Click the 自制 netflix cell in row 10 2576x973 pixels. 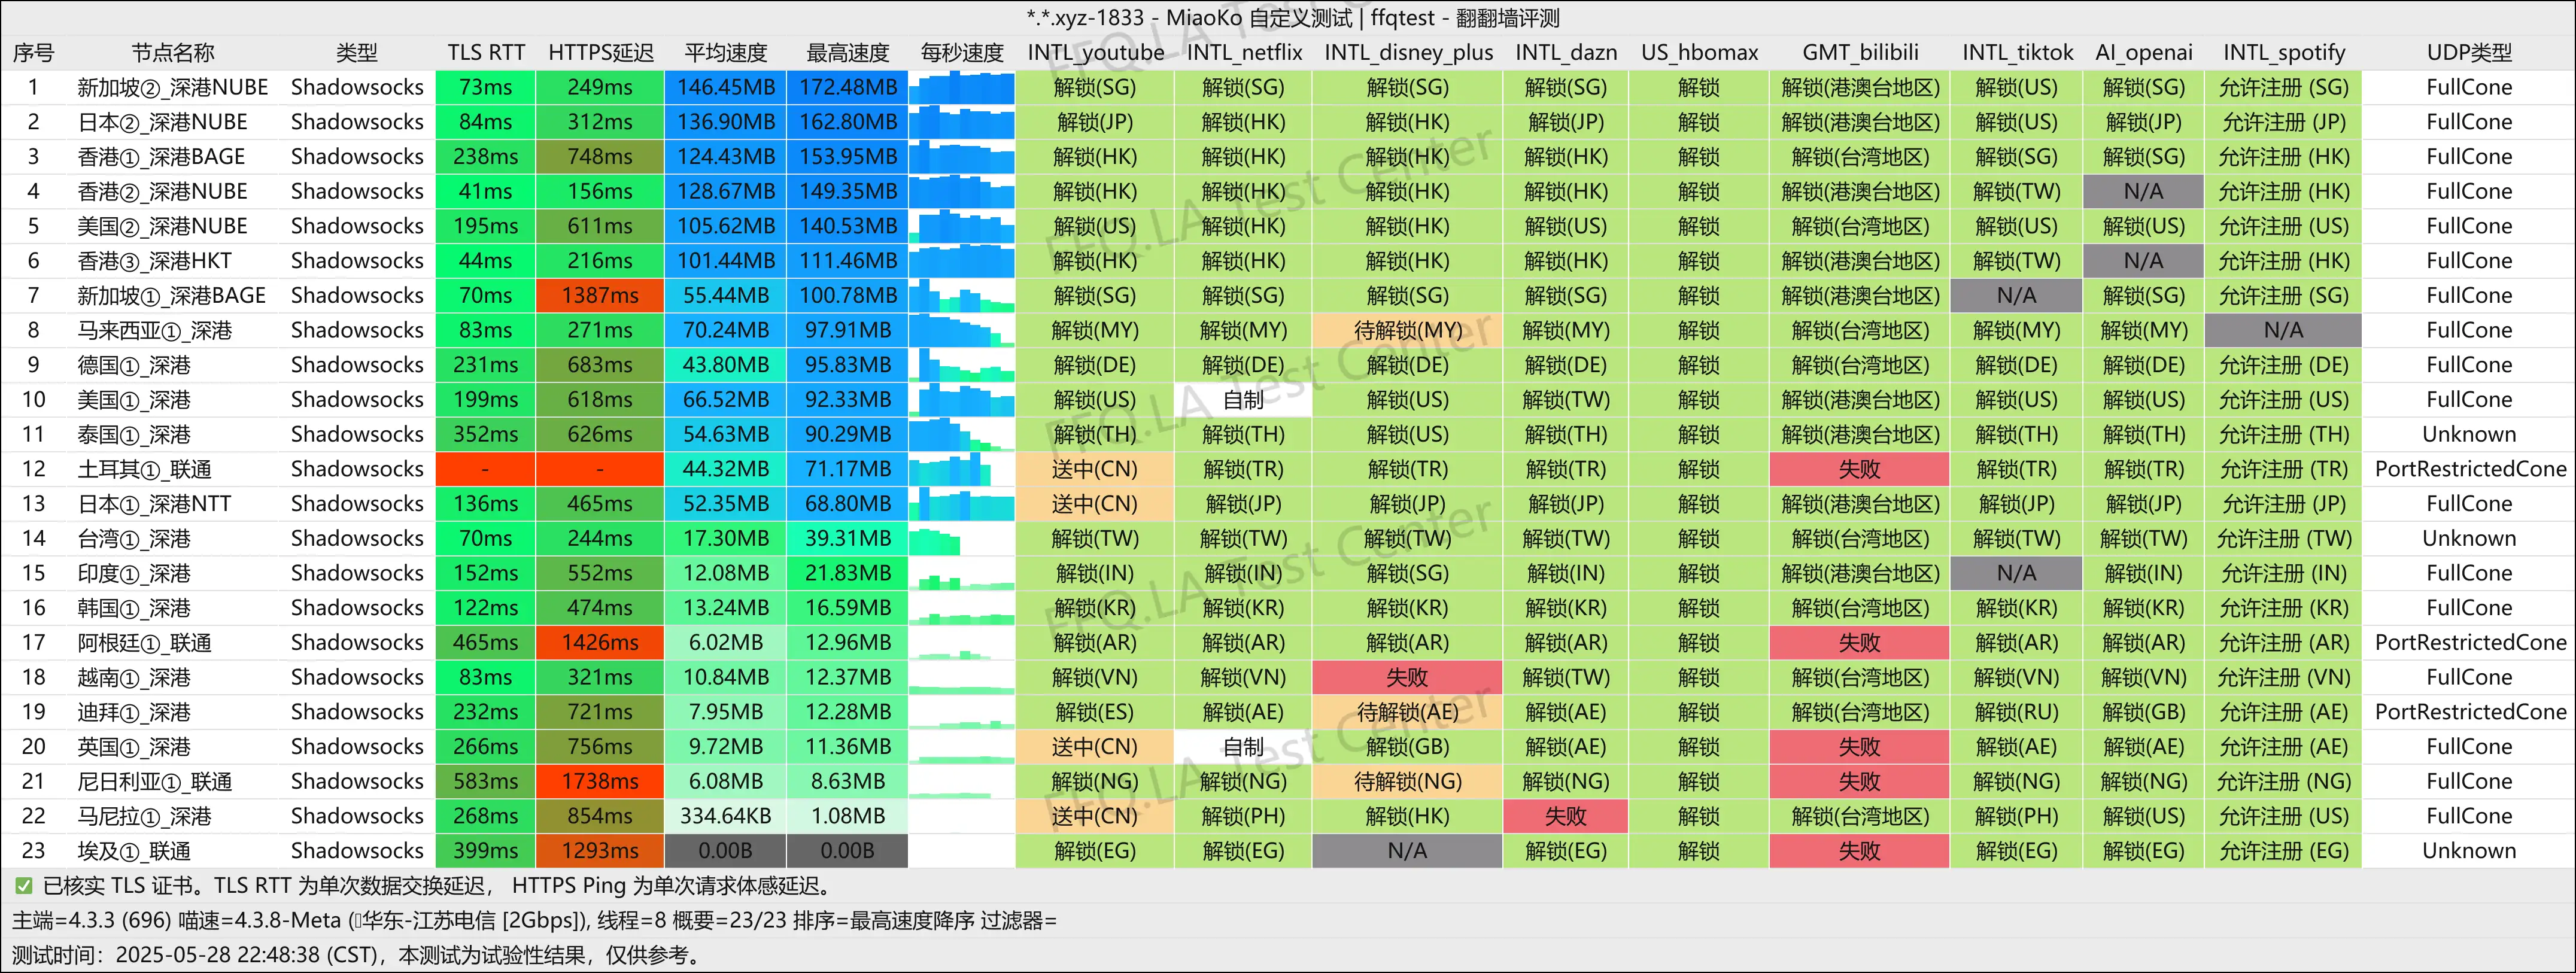[x=1243, y=400]
